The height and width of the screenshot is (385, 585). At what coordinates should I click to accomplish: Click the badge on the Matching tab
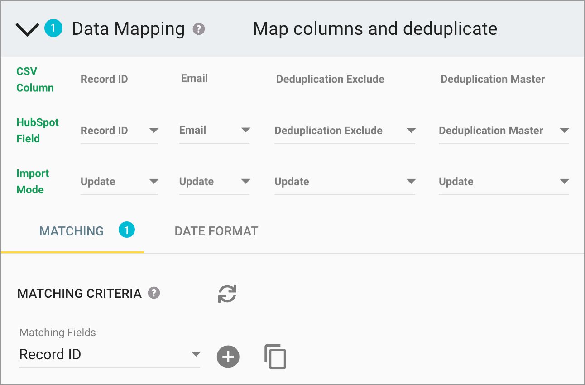click(x=126, y=230)
